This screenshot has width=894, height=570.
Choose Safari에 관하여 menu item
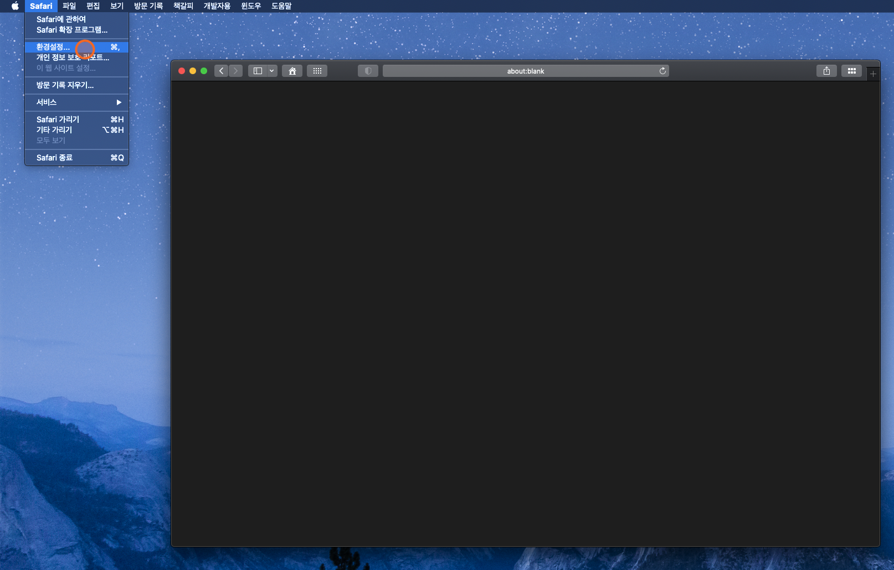click(x=76, y=19)
